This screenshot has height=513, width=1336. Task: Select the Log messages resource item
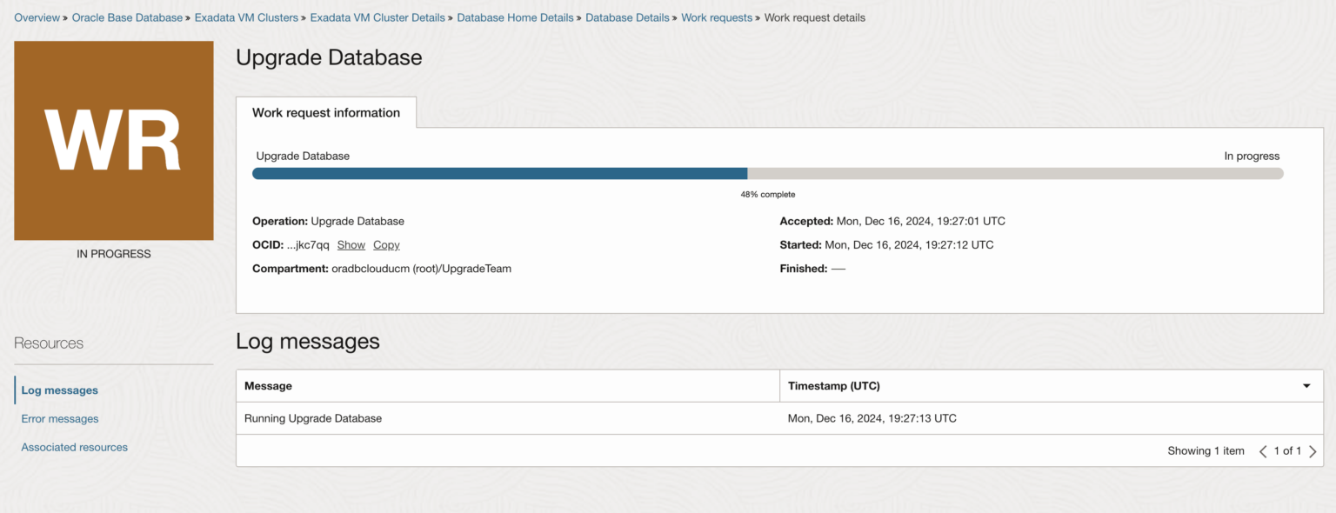59,390
